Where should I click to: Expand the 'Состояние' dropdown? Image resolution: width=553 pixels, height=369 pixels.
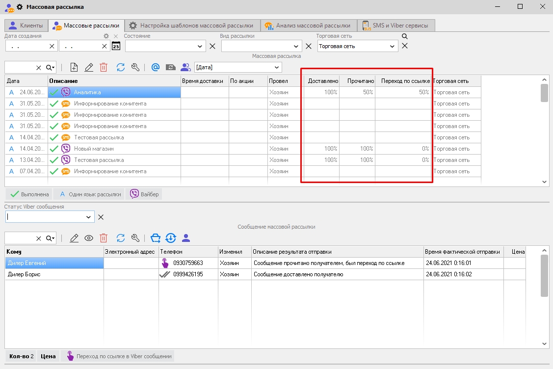click(x=200, y=46)
